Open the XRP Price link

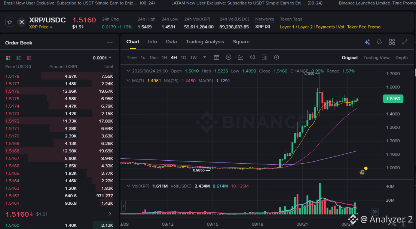pyautogui.click(x=40, y=27)
